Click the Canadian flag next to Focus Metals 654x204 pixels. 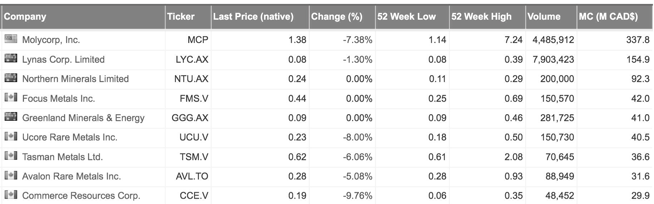11,97
